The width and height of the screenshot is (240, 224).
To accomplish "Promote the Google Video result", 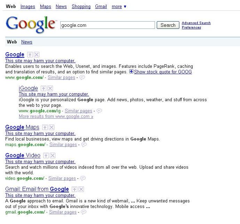I will click(46, 155).
